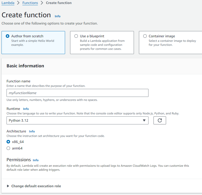202x195 pixels.
Task: Open Info link beside Permissions heading
Action: (x=36, y=160)
